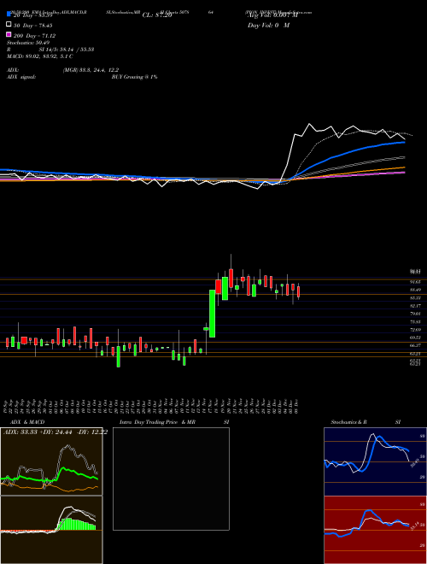Click the last red candlestick on the chart
Viewport: 427px width, 564px height.
point(298,291)
